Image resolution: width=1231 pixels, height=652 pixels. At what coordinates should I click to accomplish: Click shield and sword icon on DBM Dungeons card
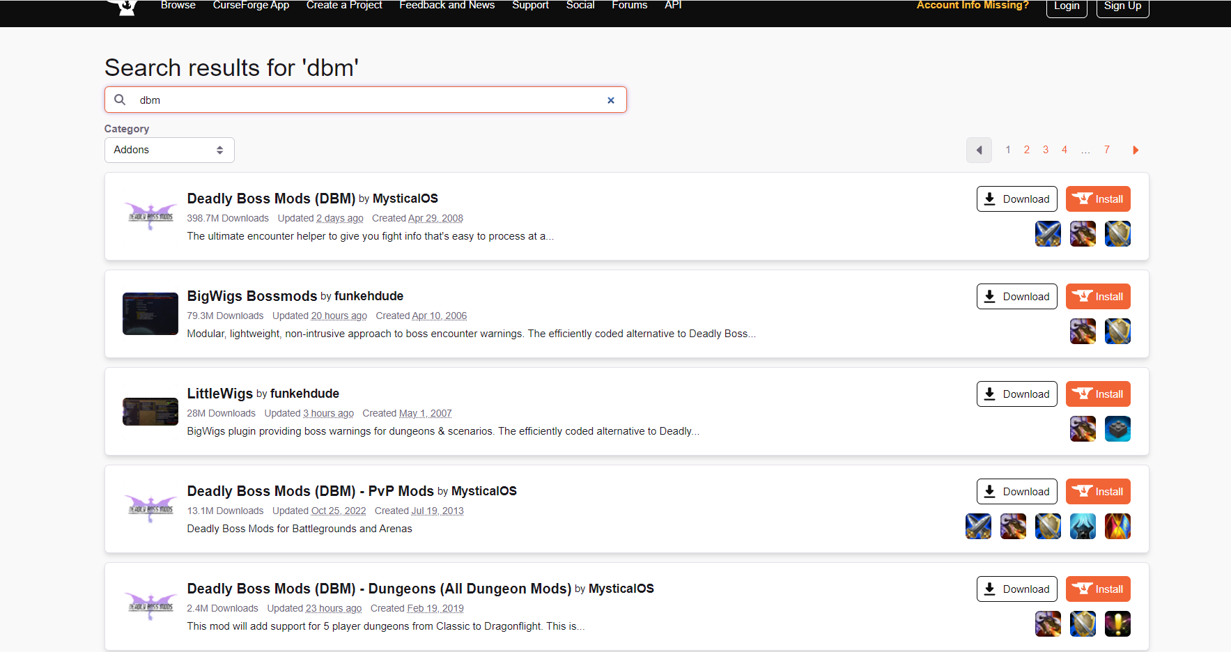[1083, 624]
